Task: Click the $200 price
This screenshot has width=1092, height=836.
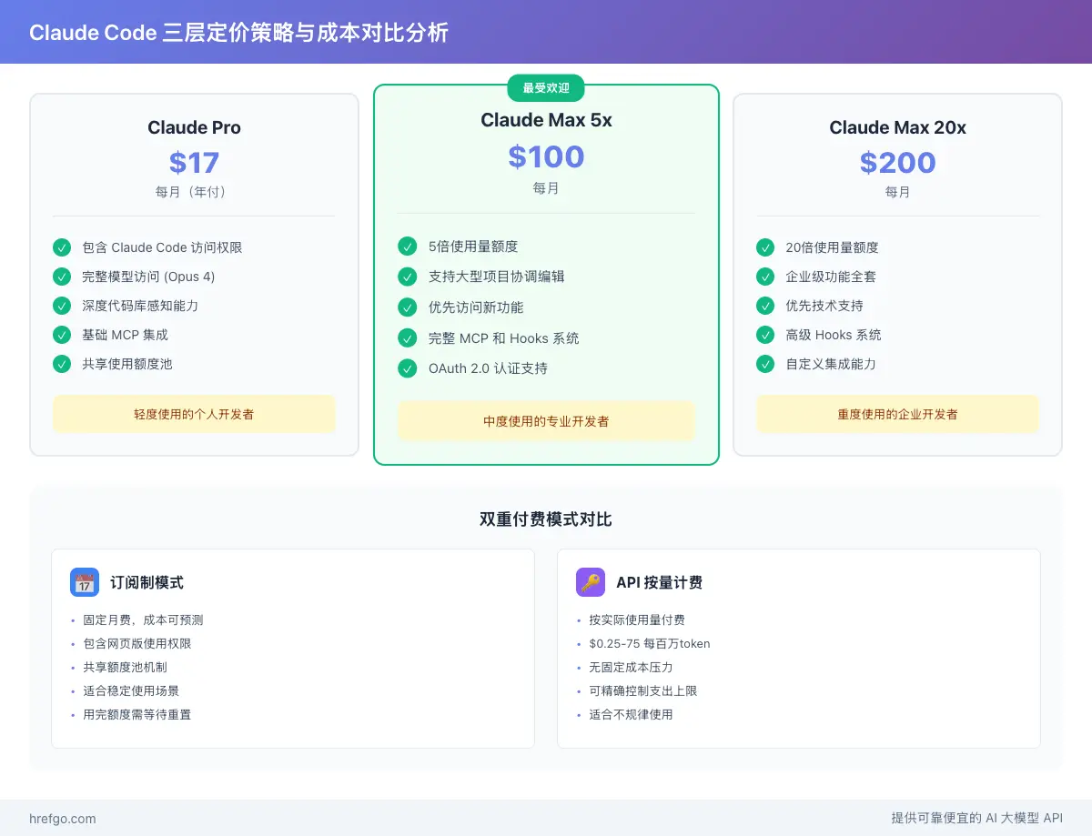Action: [897, 163]
